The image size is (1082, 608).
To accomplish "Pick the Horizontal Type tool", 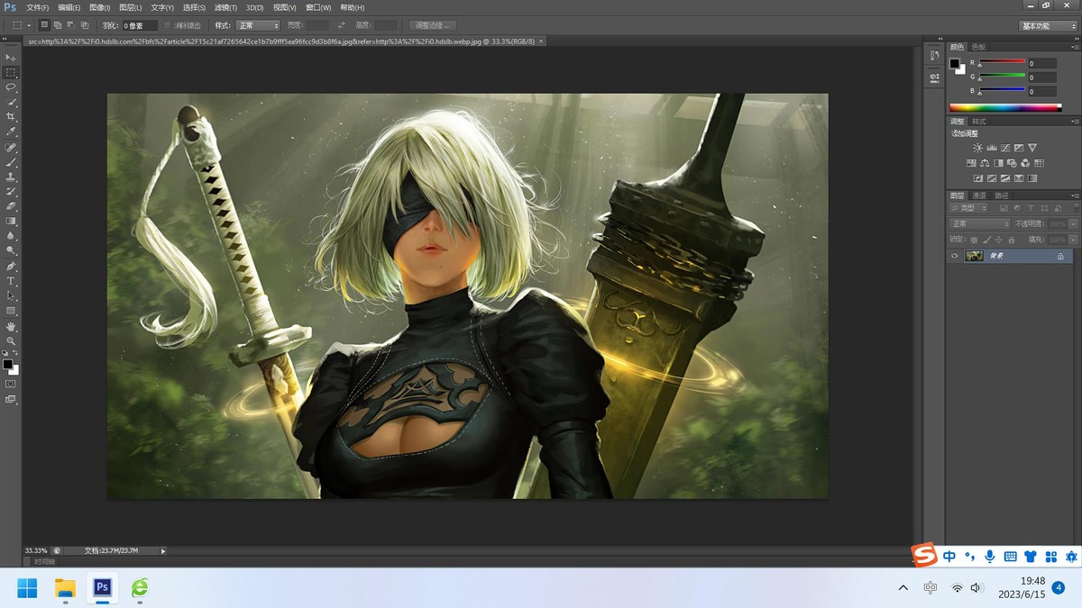I will point(11,281).
